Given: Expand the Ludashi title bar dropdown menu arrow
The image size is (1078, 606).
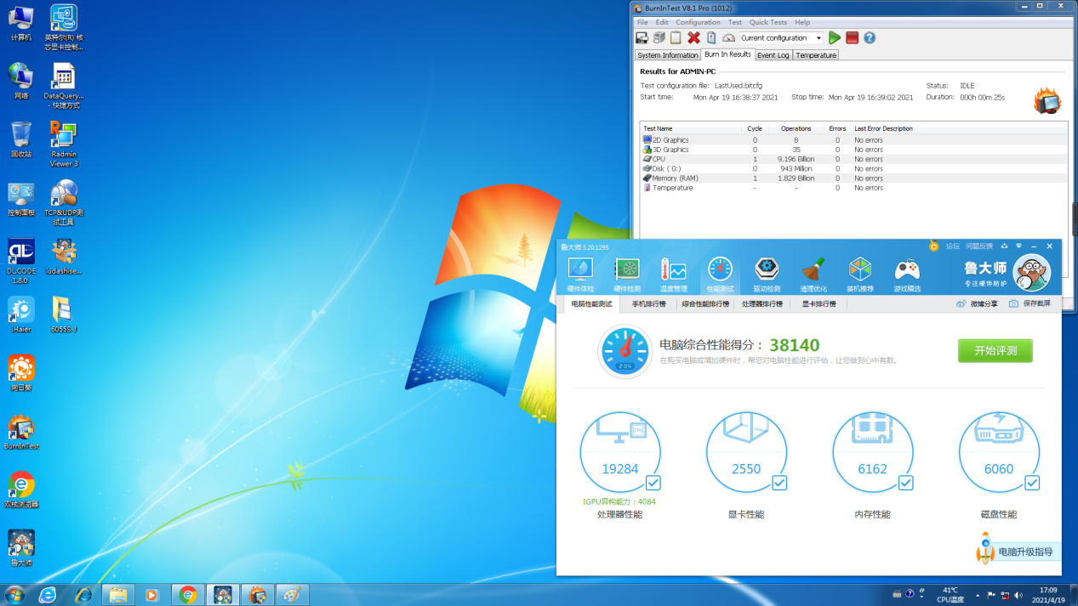Looking at the screenshot, I should pos(1018,246).
